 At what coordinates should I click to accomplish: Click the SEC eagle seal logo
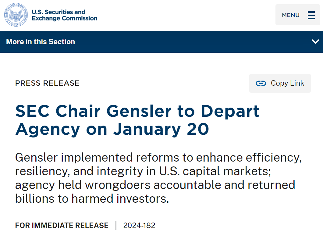[16, 15]
